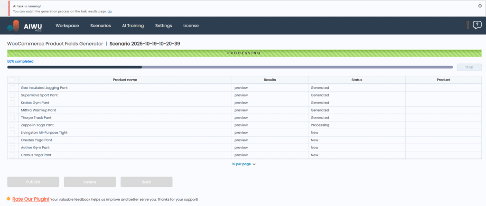Image resolution: width=486 pixels, height=206 pixels.
Task: Click the Back button
Action: pos(146,182)
